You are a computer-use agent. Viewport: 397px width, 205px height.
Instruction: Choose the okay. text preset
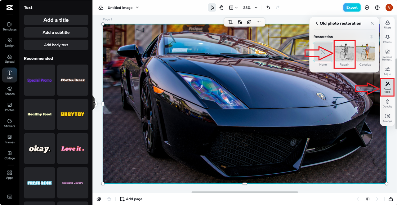click(39, 149)
